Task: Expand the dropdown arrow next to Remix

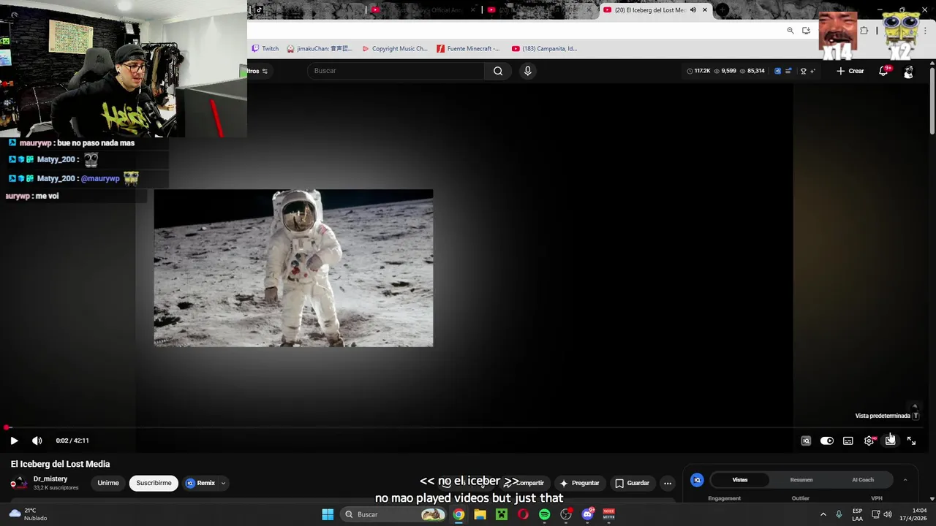Action: click(223, 483)
